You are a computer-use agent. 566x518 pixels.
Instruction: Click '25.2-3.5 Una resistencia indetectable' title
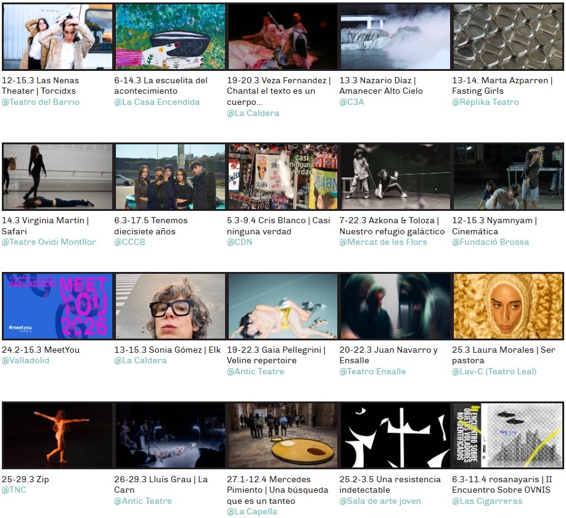tap(390, 485)
